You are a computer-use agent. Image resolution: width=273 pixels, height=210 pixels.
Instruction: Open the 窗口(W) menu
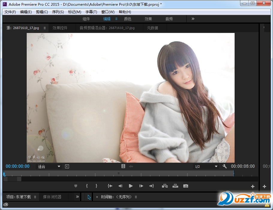coord(108,12)
